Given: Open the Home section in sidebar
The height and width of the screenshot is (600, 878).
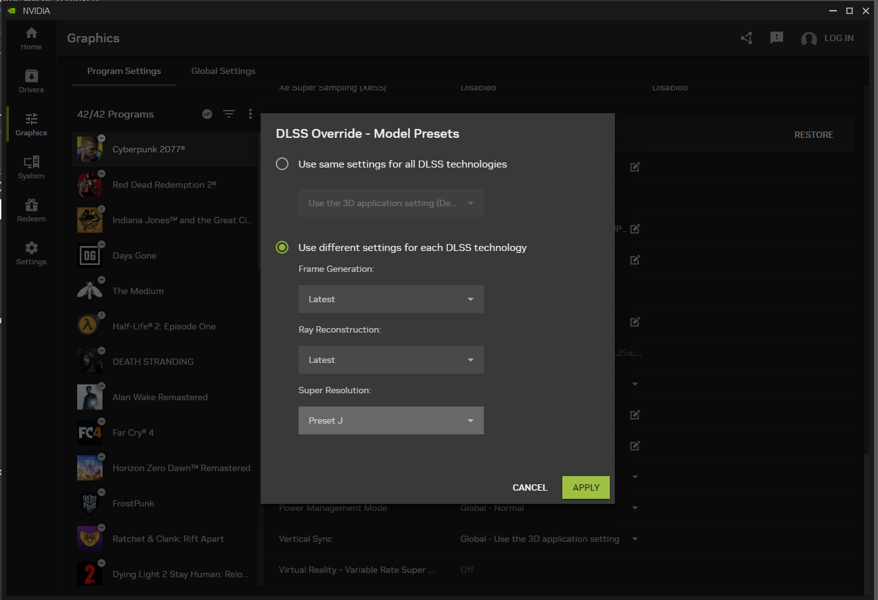Looking at the screenshot, I should [x=31, y=39].
